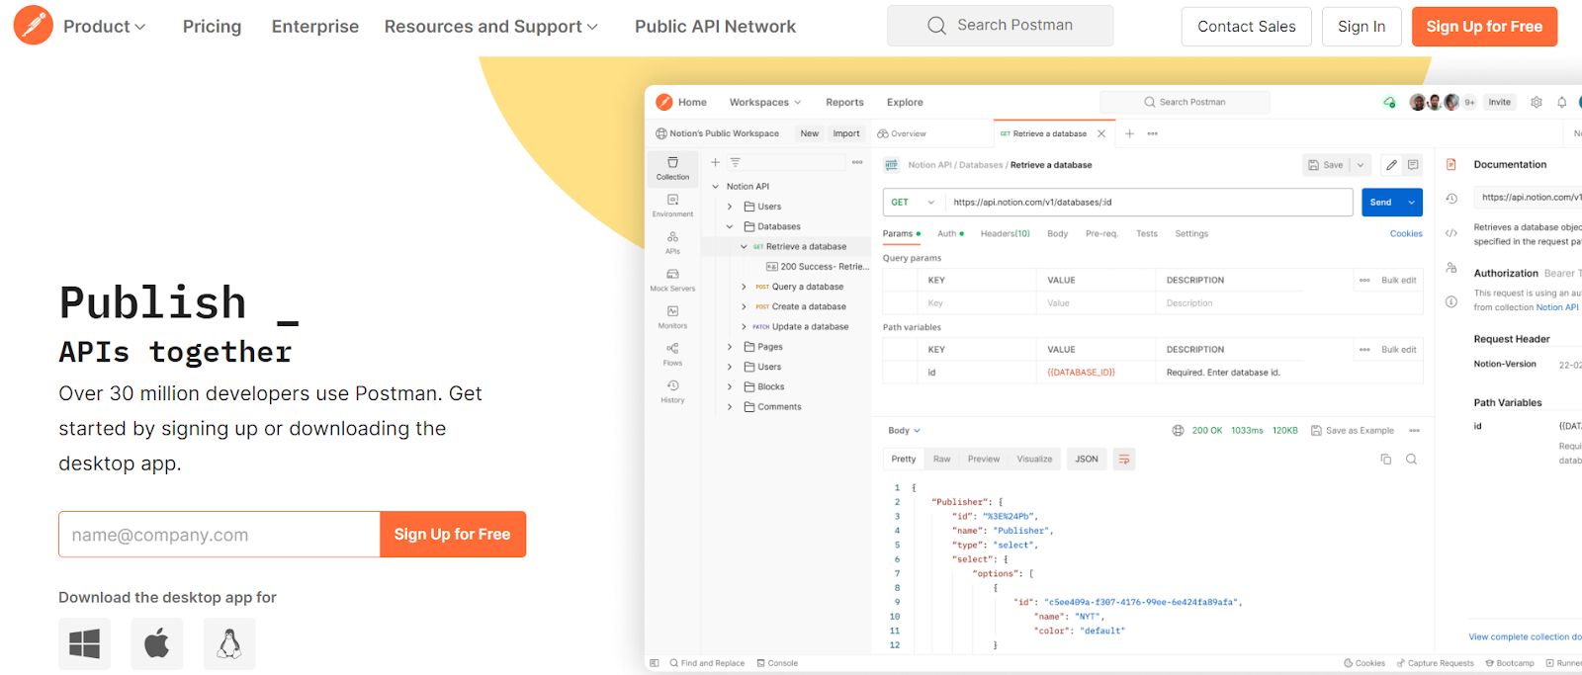Download the macOS desktop app
Viewport: 1582px width, 675px height.
coord(157,644)
